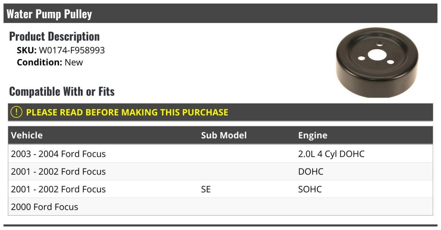Screen dimensions: 441x230
Task: Click the Compatible With or Fits heading
Action: pyautogui.click(x=62, y=91)
